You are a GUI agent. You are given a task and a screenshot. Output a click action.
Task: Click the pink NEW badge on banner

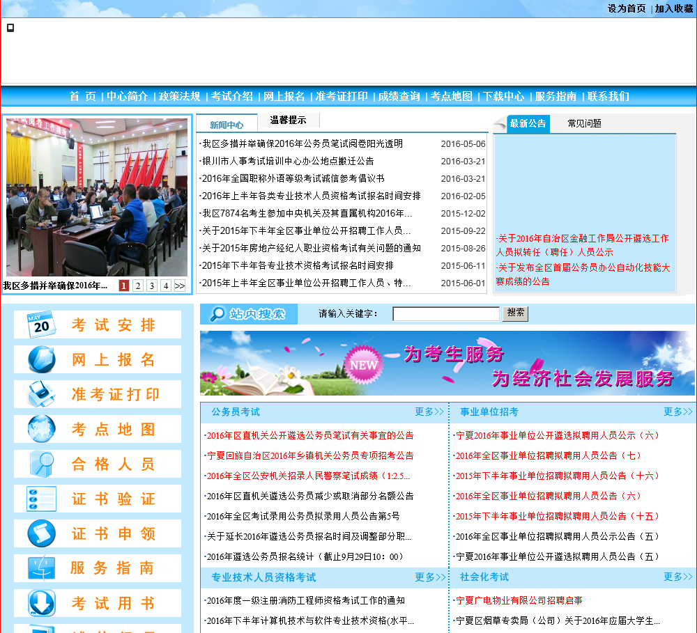[x=364, y=365]
